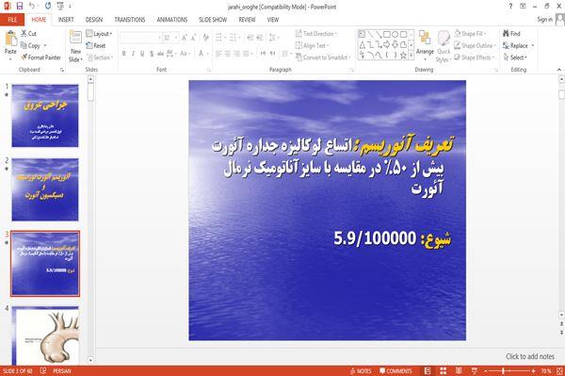Toggle Italic formatting

point(133,54)
